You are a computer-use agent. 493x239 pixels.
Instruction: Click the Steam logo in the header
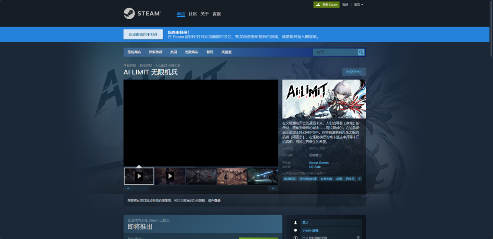pos(142,13)
